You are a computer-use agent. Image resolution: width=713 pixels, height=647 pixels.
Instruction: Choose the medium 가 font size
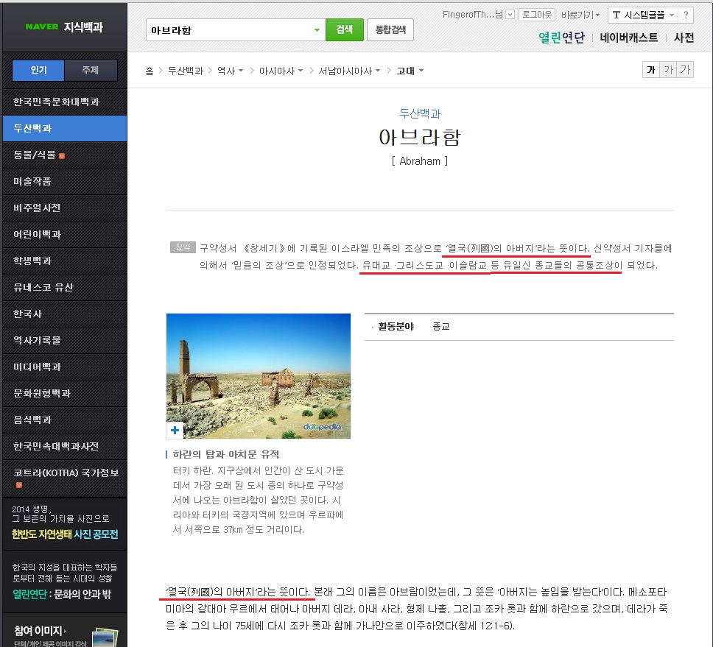point(668,70)
